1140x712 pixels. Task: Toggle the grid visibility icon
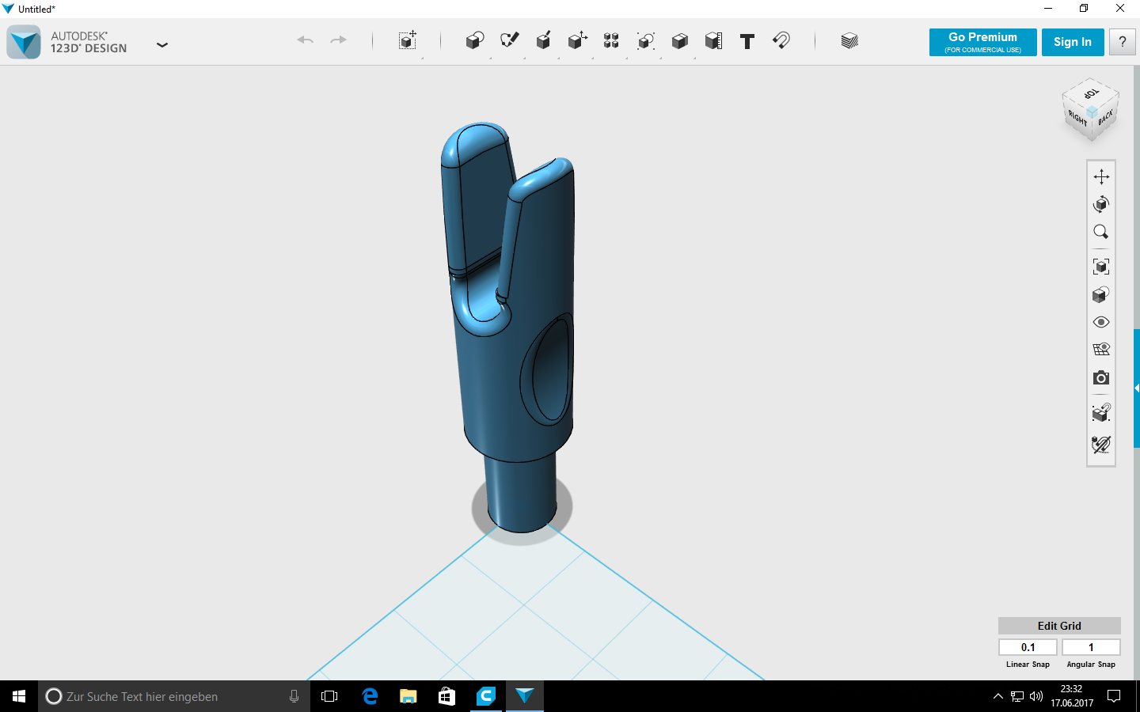click(1101, 350)
